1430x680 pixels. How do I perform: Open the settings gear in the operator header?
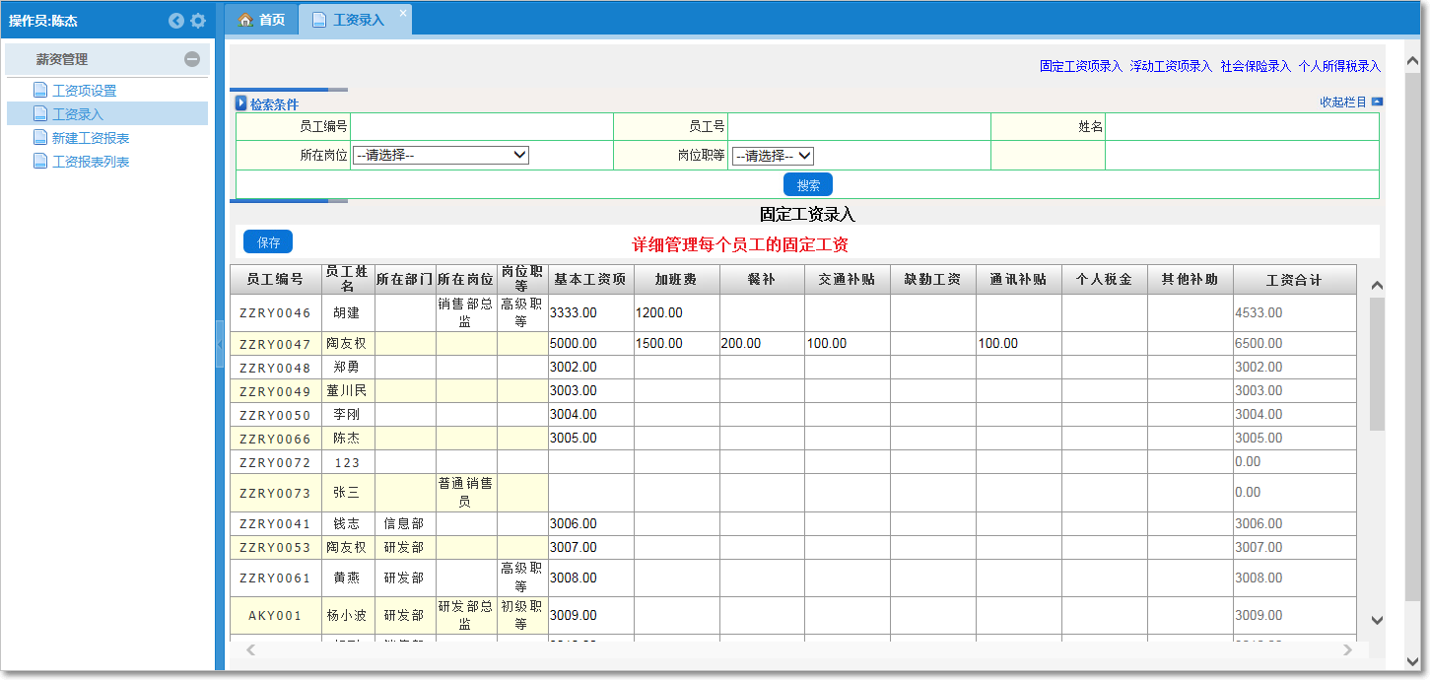(196, 20)
